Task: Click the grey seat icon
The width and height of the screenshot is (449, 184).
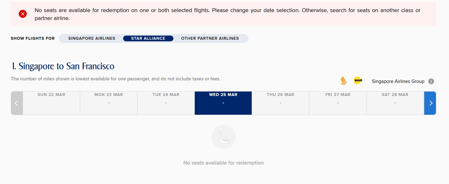Action: tap(223, 137)
